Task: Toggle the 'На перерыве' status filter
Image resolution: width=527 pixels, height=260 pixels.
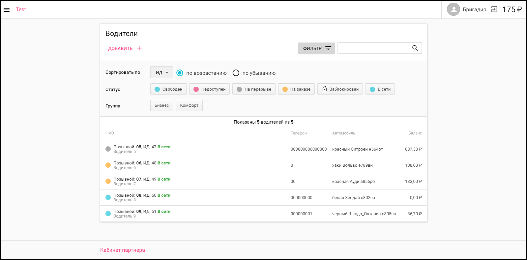Action: [x=254, y=89]
